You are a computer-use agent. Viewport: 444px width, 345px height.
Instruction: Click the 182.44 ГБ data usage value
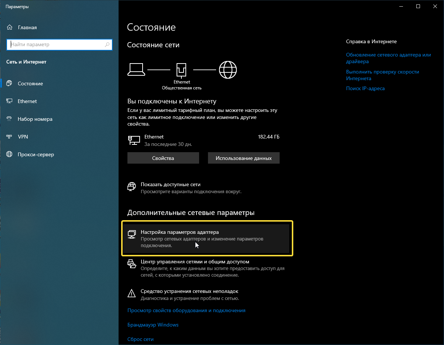tap(269, 137)
